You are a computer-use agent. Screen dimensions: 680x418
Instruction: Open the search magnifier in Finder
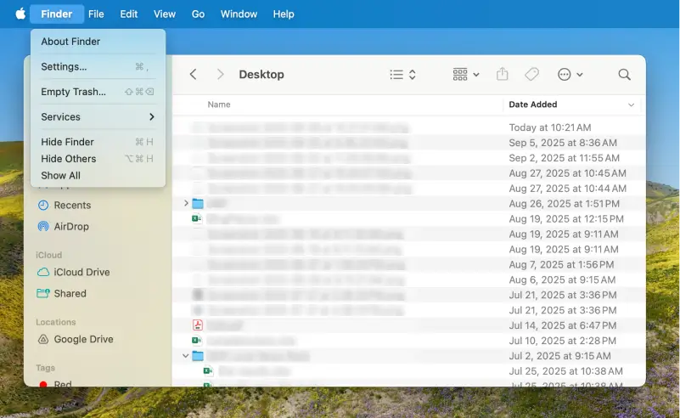[624, 75]
